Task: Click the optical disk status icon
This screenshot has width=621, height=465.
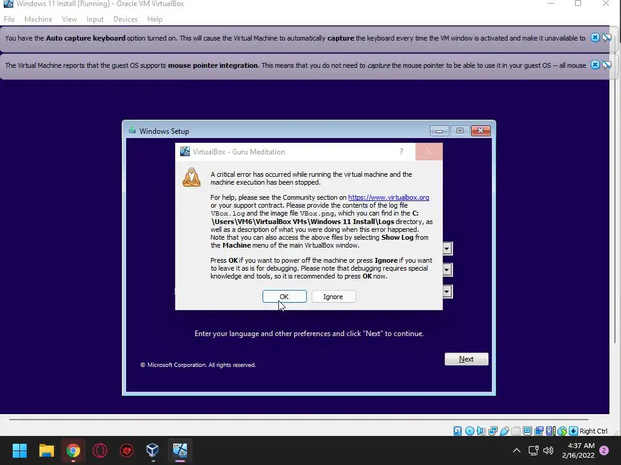Action: pos(469,431)
